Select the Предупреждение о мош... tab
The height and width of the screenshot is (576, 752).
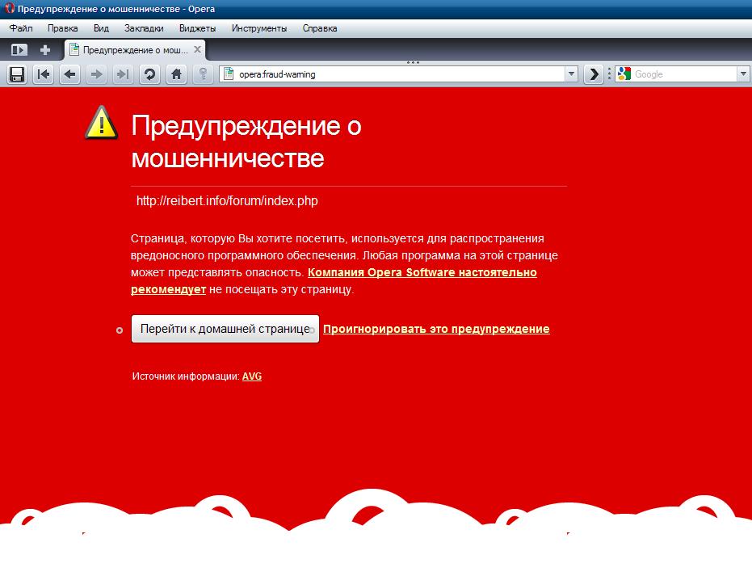(135, 50)
